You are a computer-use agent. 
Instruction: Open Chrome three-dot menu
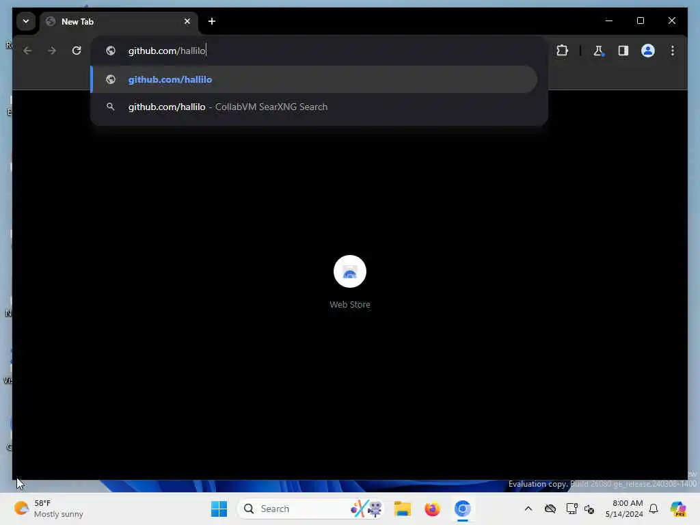(673, 51)
